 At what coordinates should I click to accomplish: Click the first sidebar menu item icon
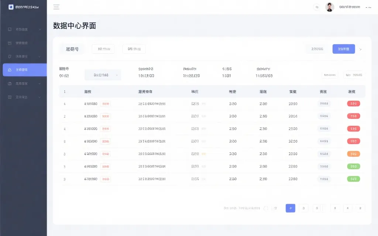pos(10,29)
